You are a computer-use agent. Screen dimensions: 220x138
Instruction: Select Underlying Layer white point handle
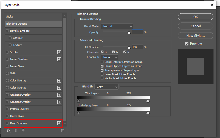coord(148,113)
